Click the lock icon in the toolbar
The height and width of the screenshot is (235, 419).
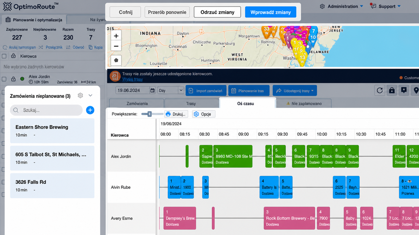[392, 91]
